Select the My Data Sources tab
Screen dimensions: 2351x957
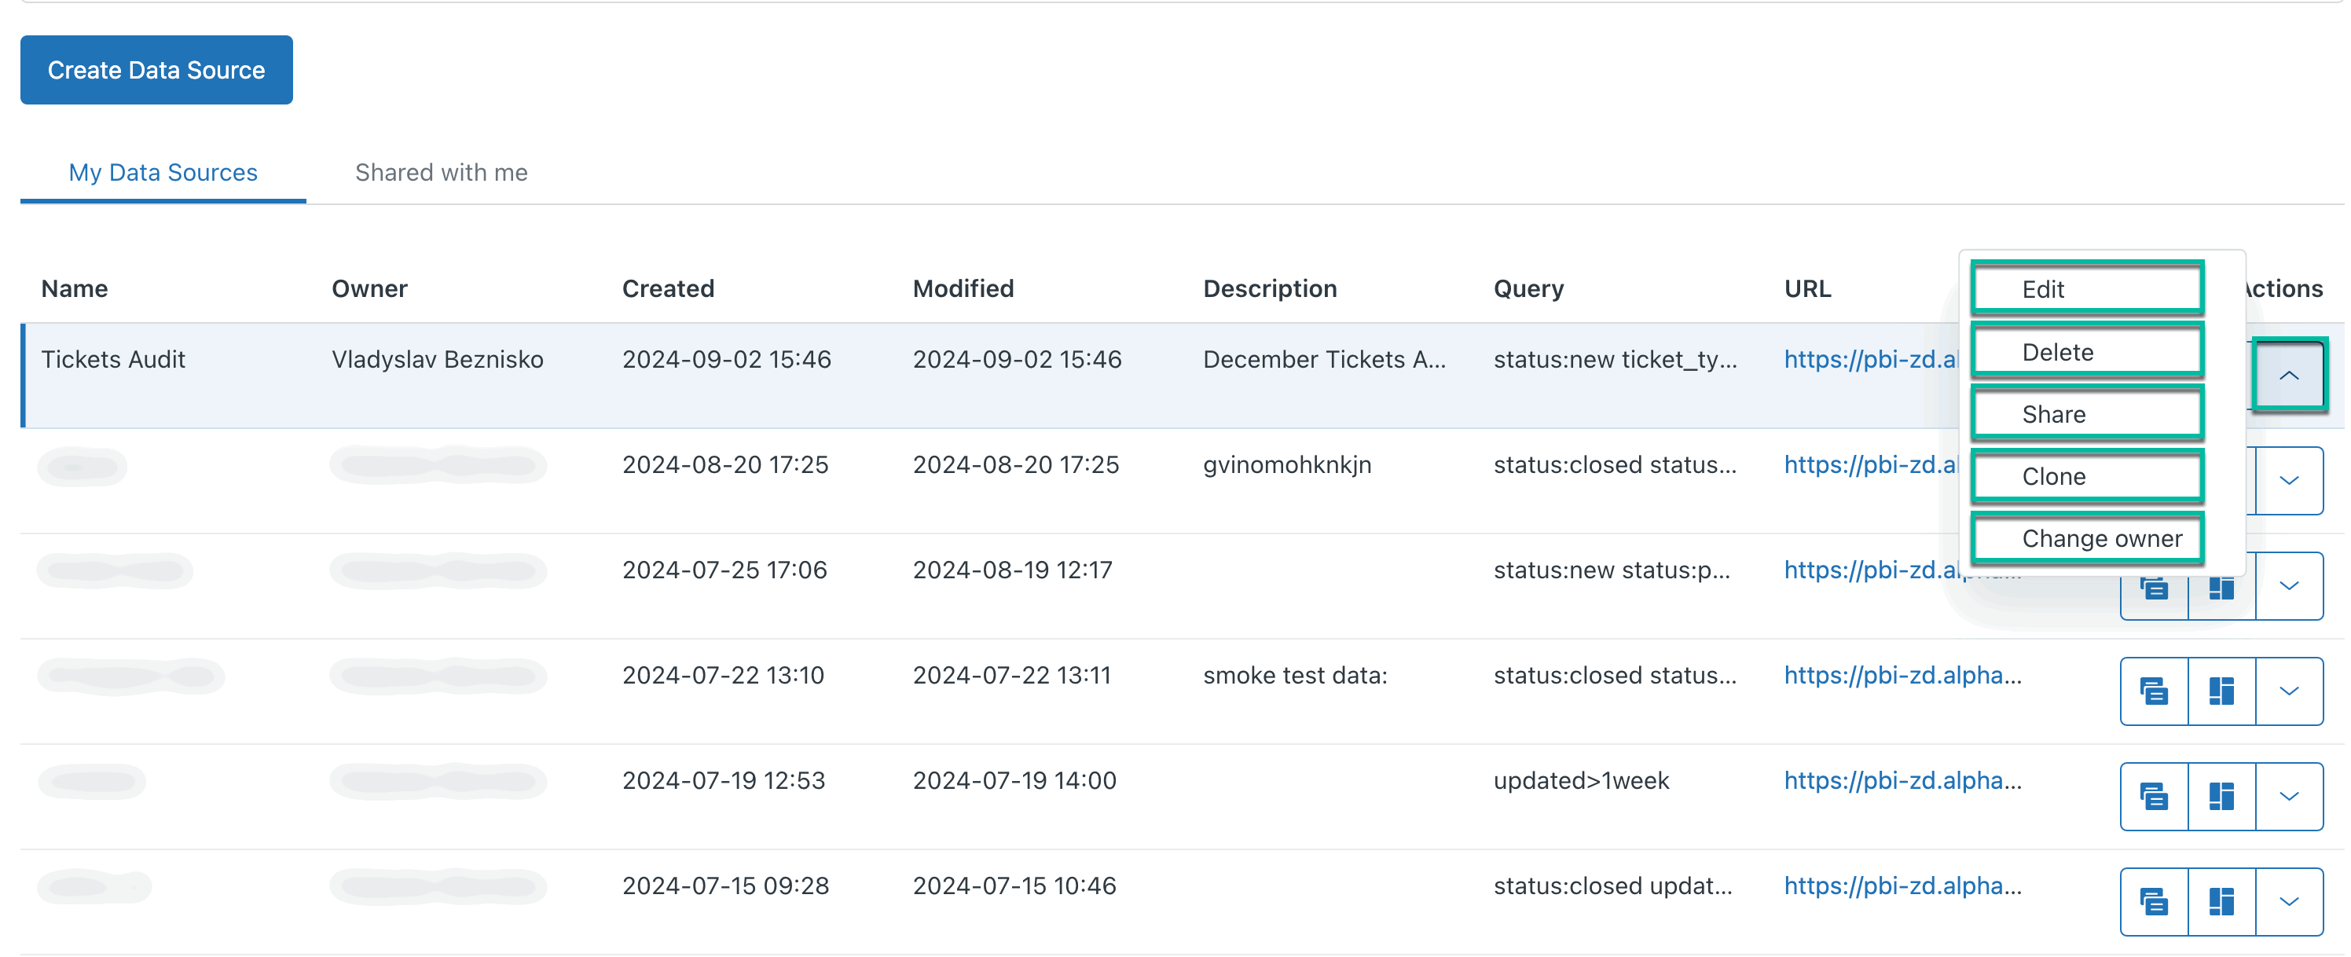coord(163,172)
